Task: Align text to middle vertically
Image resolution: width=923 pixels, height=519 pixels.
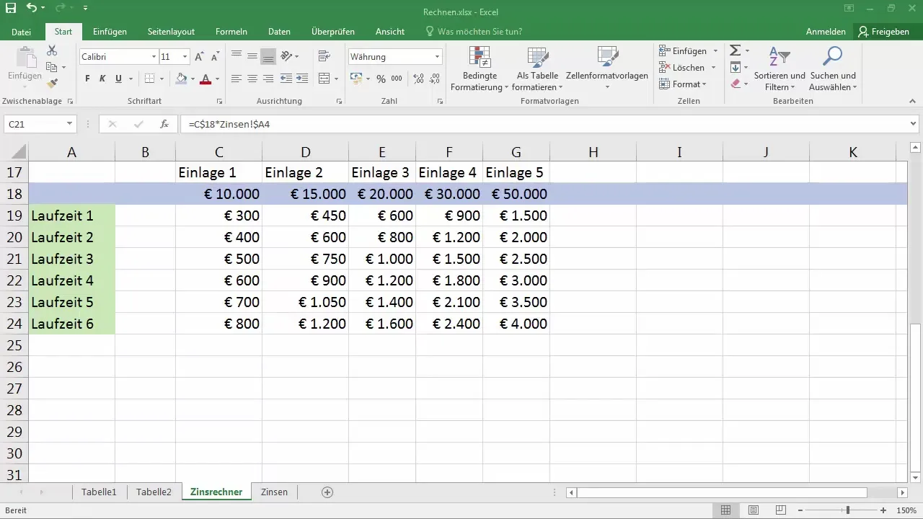Action: 252,56
